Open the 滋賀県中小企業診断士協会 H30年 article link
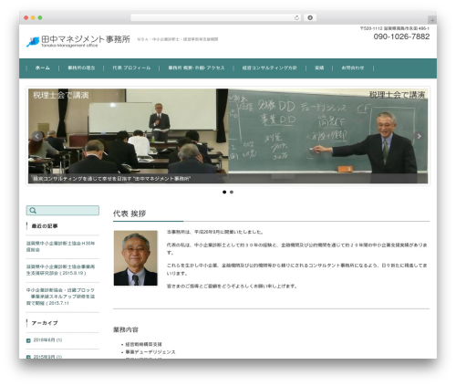 60,246
